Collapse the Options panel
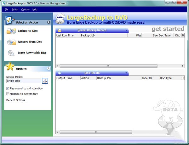 click(49, 69)
